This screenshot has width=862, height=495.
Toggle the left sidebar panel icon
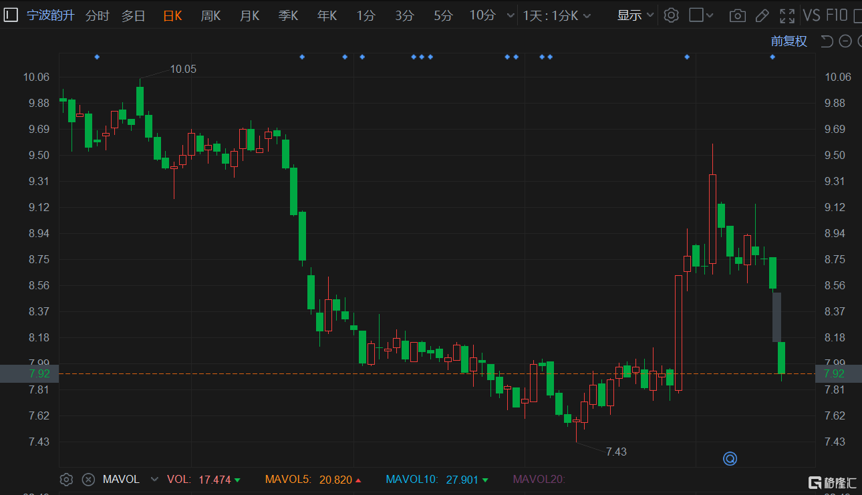tap(11, 15)
